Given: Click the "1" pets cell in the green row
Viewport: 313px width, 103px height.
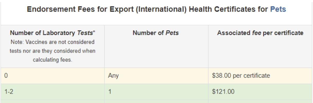Looking at the screenshot, I should pyautogui.click(x=109, y=92).
